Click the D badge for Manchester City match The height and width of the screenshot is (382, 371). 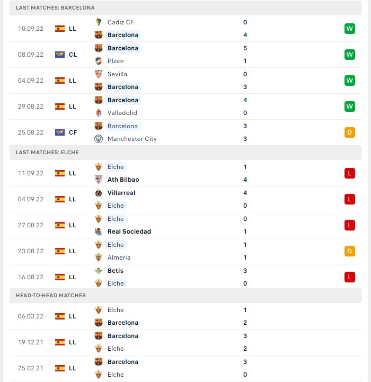point(350,132)
